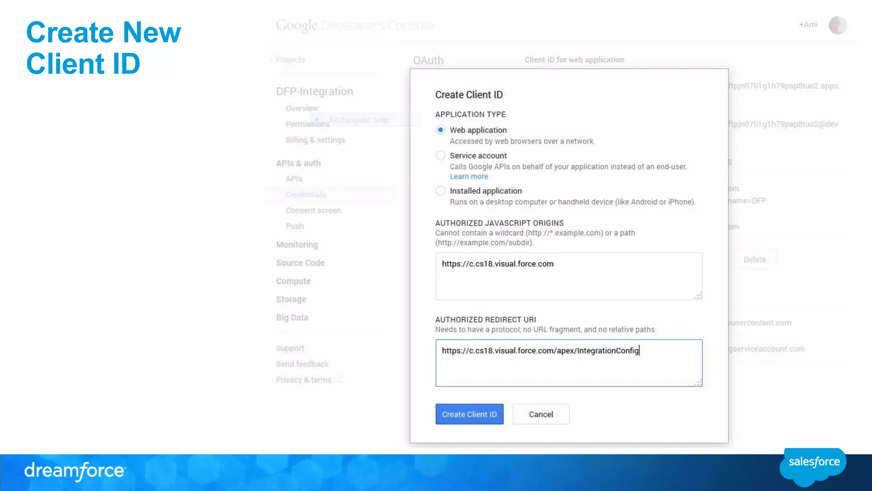This screenshot has width=872, height=491.
Task: Open Billing & settings in the sidebar
Action: [x=316, y=140]
